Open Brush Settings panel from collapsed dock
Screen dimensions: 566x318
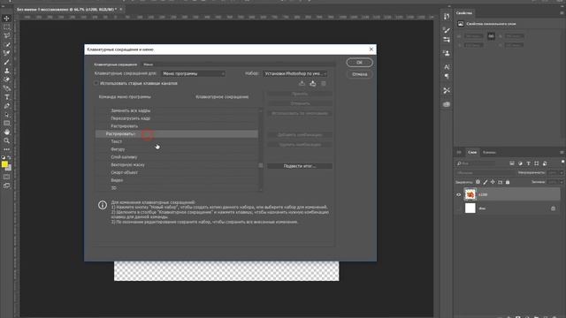coord(447,30)
